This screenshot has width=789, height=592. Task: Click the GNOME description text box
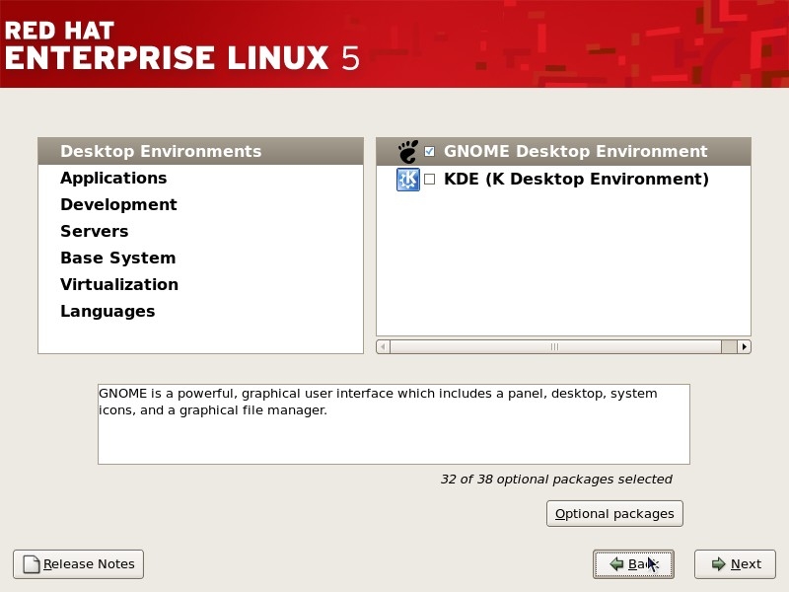(x=394, y=424)
